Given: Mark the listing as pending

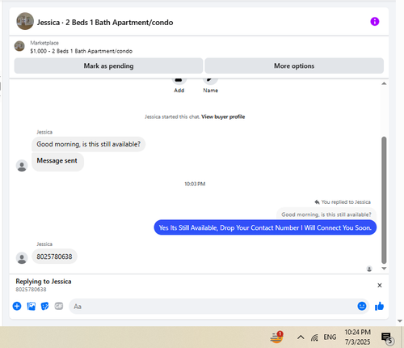Looking at the screenshot, I should (108, 66).
